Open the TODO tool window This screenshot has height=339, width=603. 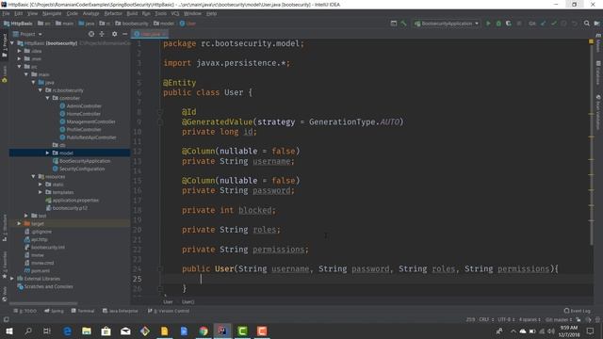tap(25, 311)
